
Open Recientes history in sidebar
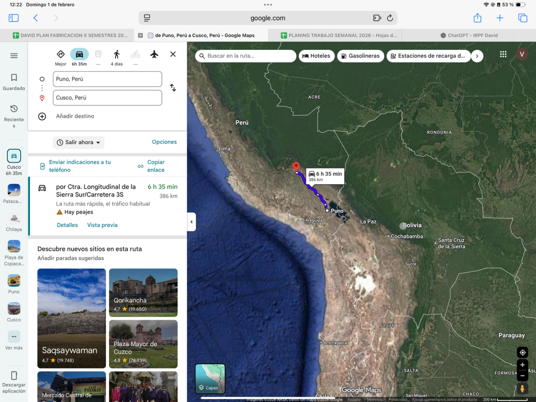[x=14, y=116]
